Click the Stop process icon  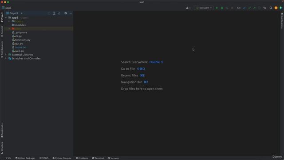(x=232, y=8)
